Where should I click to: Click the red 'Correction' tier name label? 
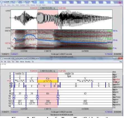point(116,79)
